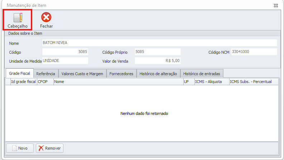Sort by the CFOP column header
This screenshot has width=284, height=160.
45,82
